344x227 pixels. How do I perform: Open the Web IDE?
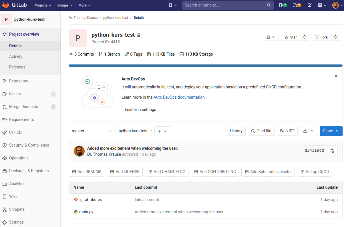coord(287,131)
